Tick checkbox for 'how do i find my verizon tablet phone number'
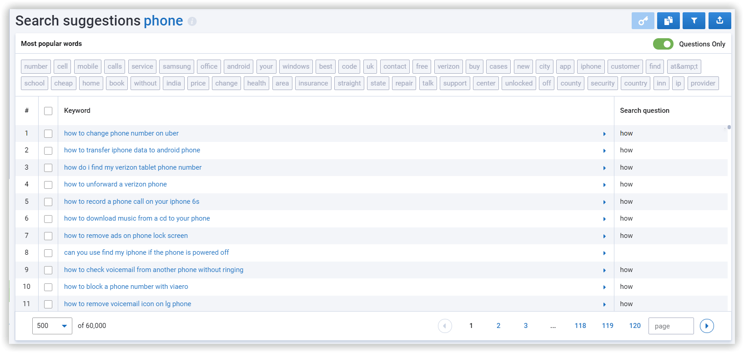This screenshot has width=744, height=353. point(48,168)
